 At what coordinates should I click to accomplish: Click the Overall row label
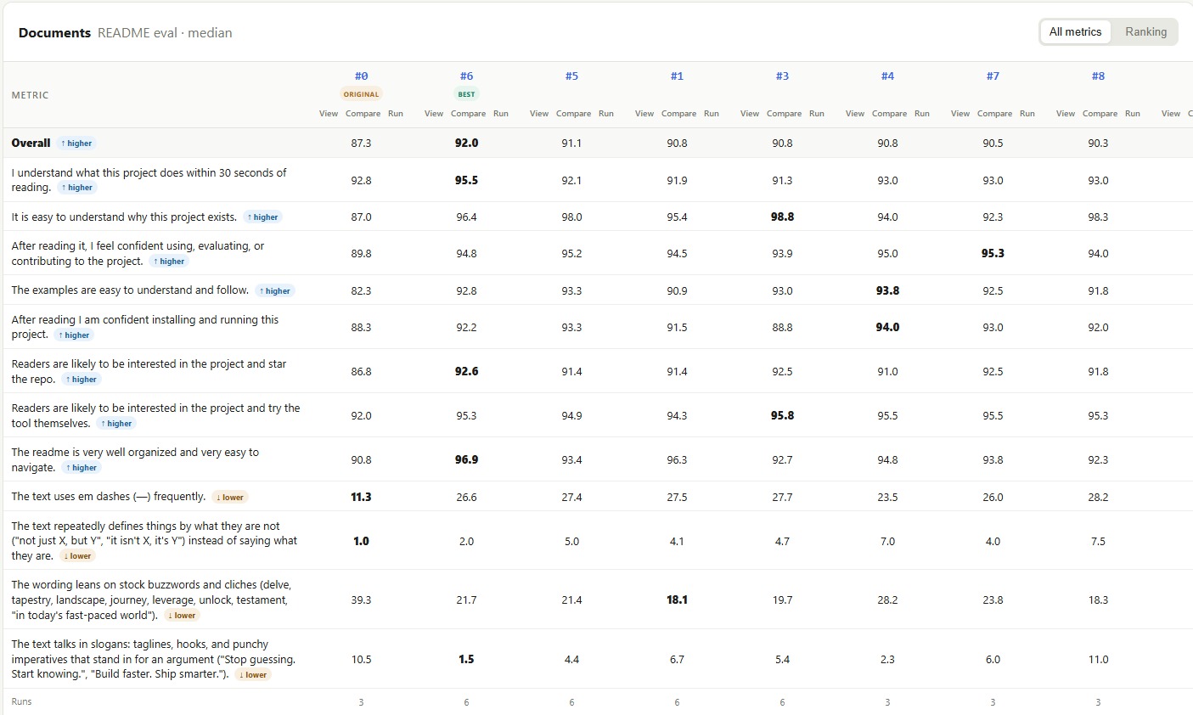click(31, 143)
